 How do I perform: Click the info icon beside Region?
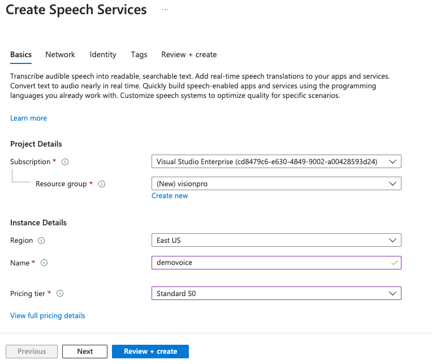tap(41, 241)
